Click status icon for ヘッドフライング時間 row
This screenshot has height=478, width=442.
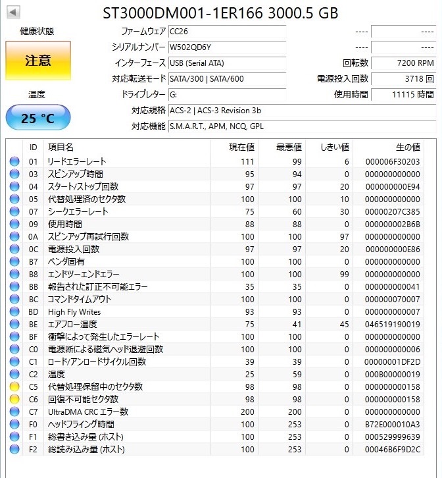[14, 424]
